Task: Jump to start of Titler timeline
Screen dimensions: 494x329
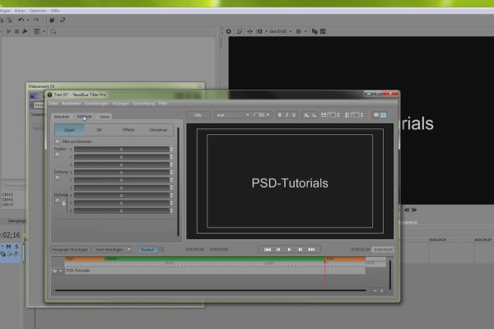Action: coord(268,249)
